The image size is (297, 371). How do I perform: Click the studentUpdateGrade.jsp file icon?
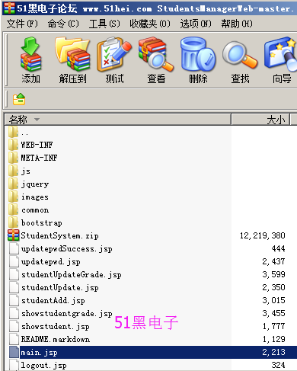click(14, 274)
